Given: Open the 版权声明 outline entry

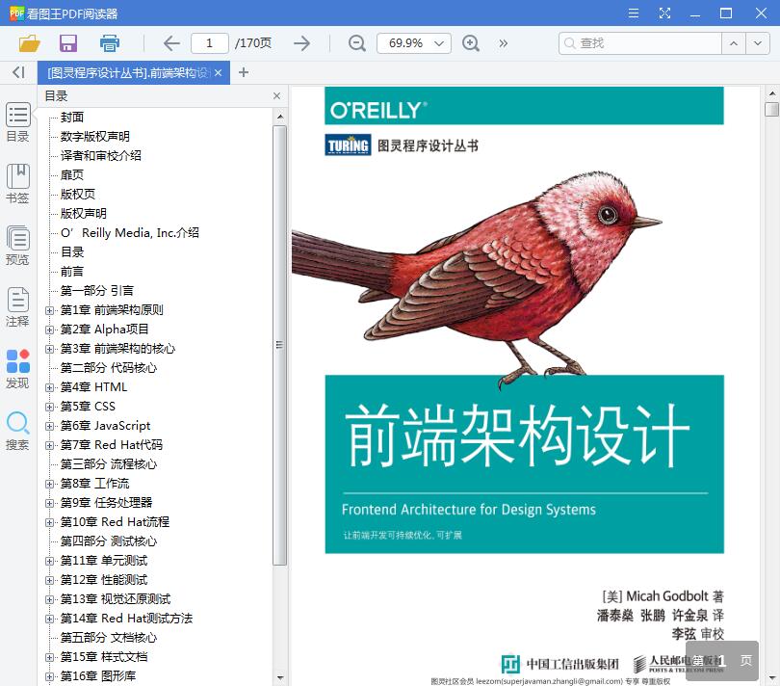Looking at the screenshot, I should (x=84, y=214).
